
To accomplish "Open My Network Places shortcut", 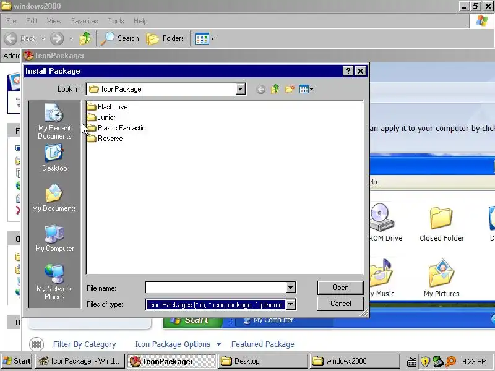I will [54, 282].
